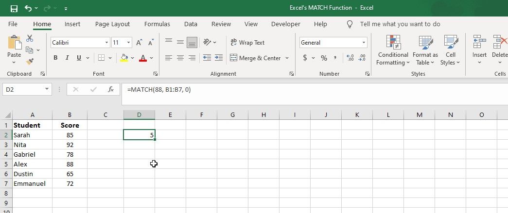Select cell containing "Alex"
The image size is (508, 213).
click(x=32, y=164)
